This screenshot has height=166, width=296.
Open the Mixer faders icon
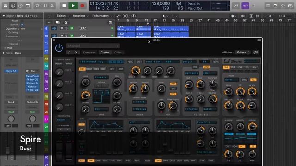click(45, 6)
